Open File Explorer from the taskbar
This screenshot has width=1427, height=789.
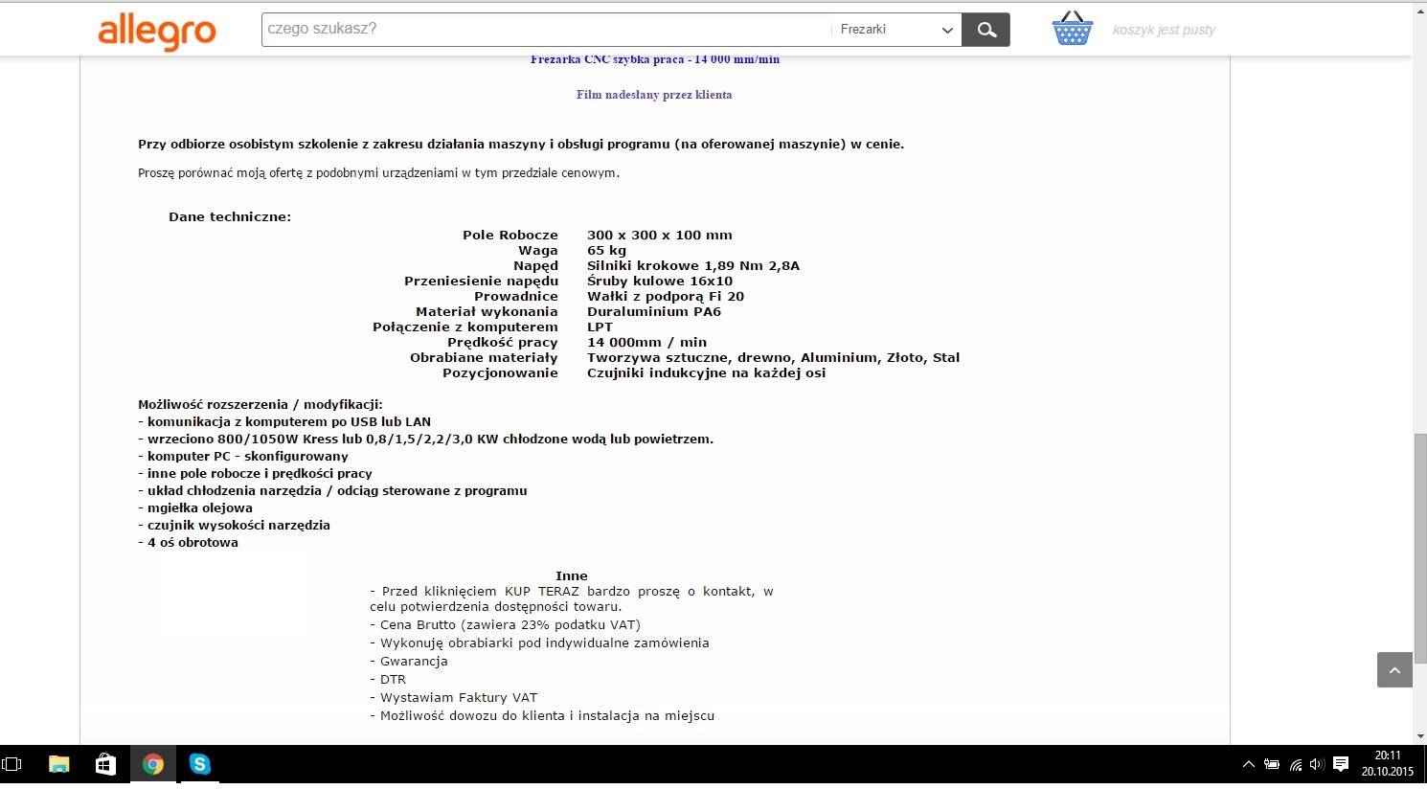[59, 764]
